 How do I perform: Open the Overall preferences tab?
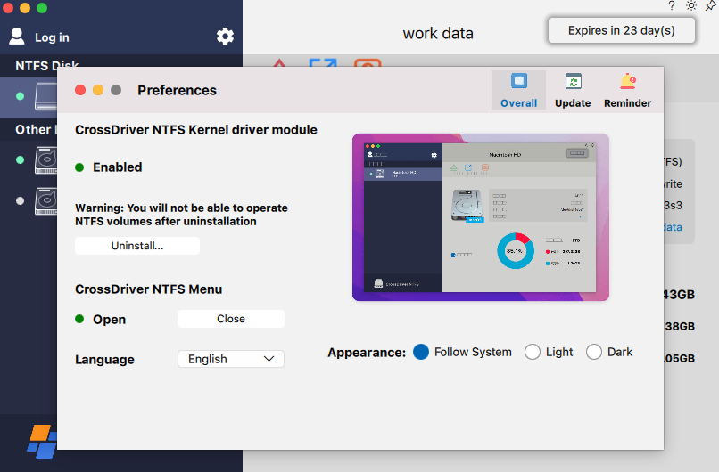518,91
